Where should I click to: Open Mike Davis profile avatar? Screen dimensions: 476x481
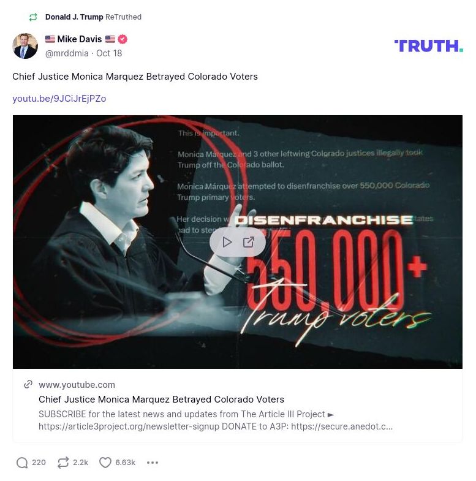pos(25,46)
